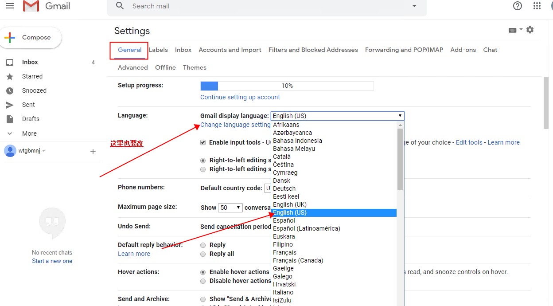Open the Starred folder label
The height and width of the screenshot is (306, 553).
click(32, 77)
